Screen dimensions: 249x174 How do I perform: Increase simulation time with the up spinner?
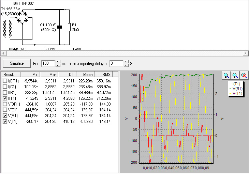pyautogui.click(x=58, y=62)
